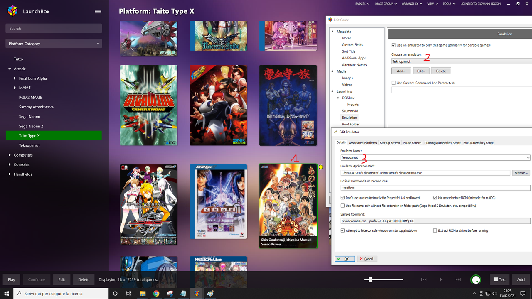Image resolution: width=532 pixels, height=299 pixels.
Task: Select the SNK King of Fighters cover
Action: click(x=218, y=105)
